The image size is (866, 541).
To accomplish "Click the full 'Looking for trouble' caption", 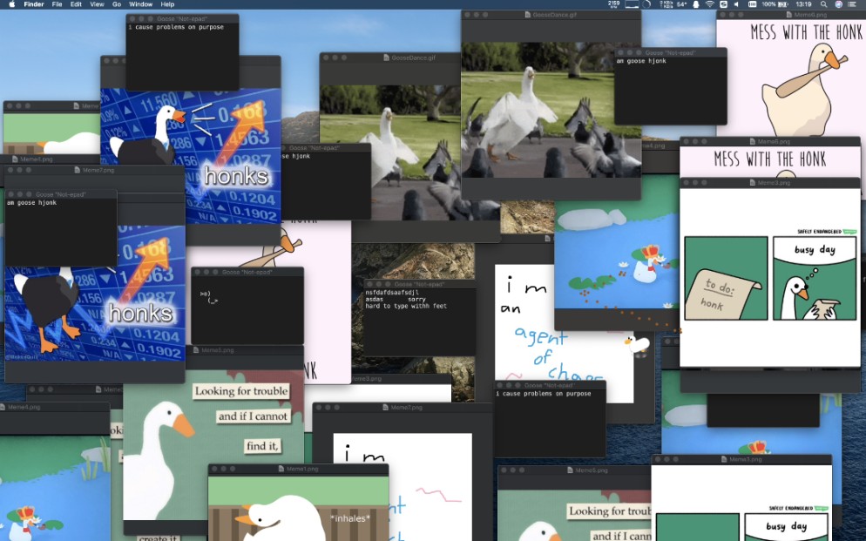I will coord(240,391).
